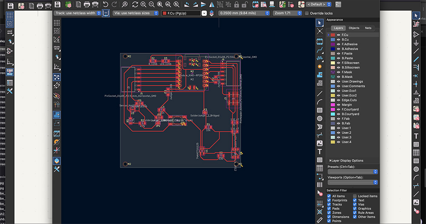
Task: Open the Default preset dropdown in top toolbar
Action: (319, 4)
